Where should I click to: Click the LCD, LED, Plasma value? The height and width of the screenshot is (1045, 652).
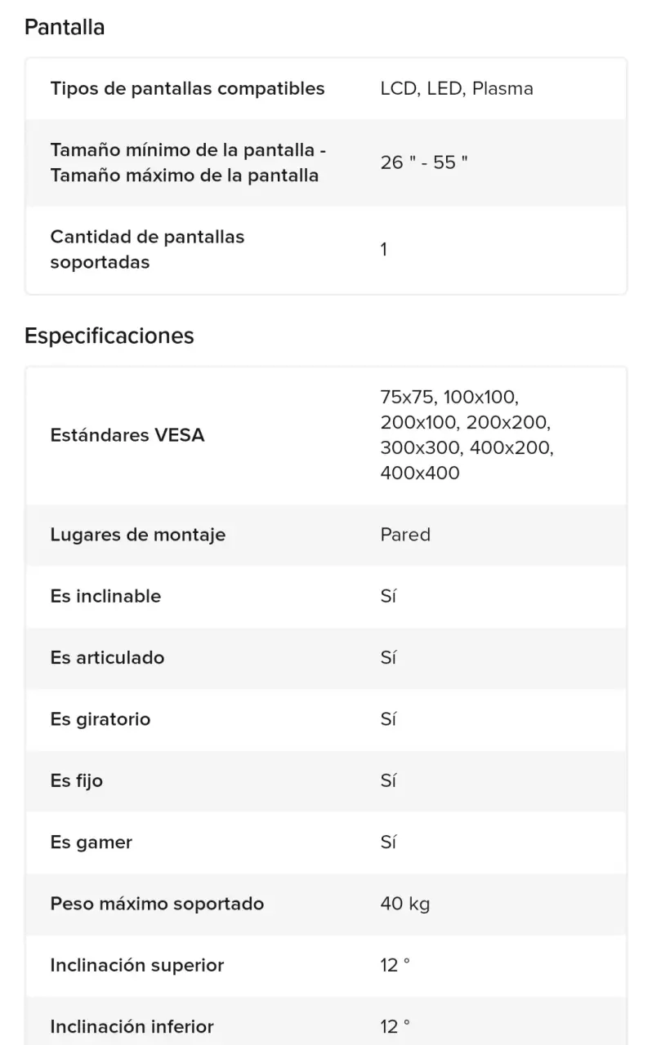[x=457, y=88]
